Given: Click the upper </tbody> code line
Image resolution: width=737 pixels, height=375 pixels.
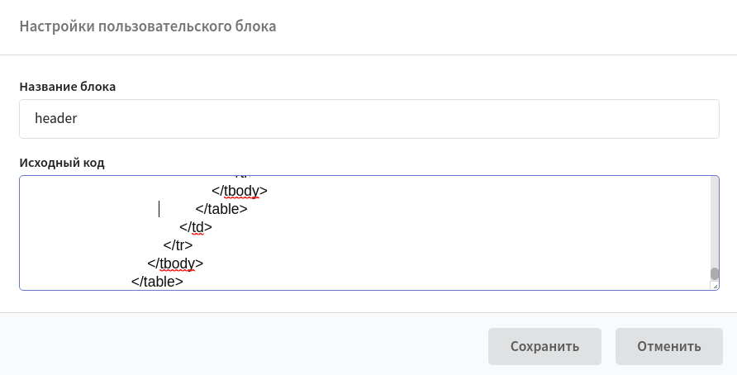Looking at the screenshot, I should point(240,191).
